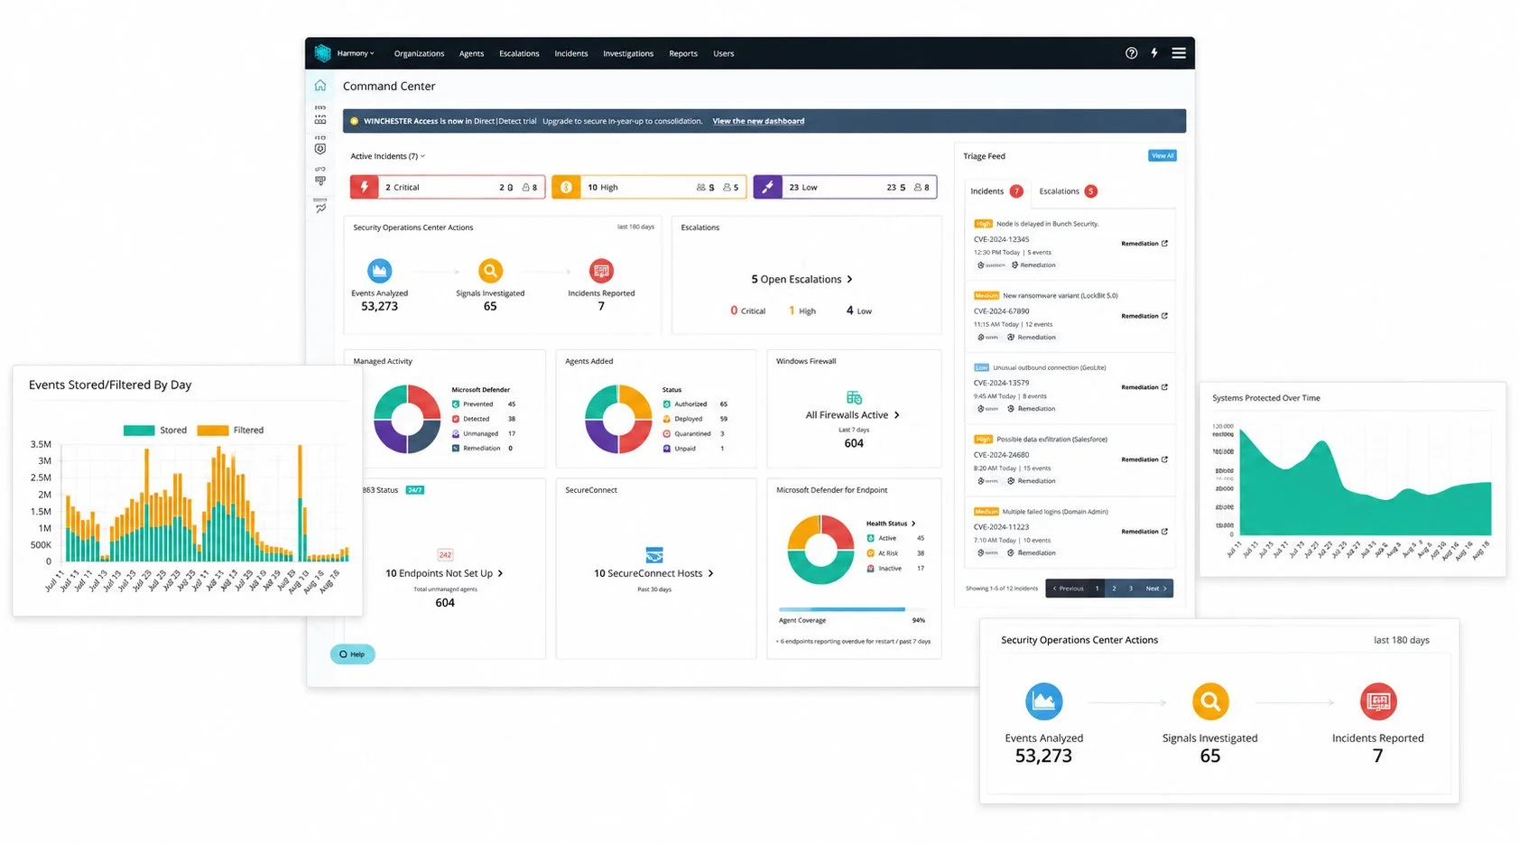Click the Windows Firewall building icon
This screenshot has height=844, width=1519.
854,398
